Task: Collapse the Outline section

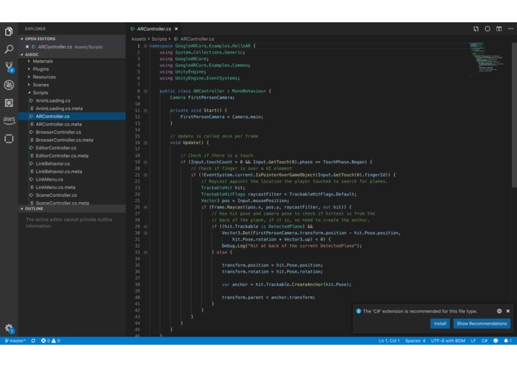Action: pos(22,209)
